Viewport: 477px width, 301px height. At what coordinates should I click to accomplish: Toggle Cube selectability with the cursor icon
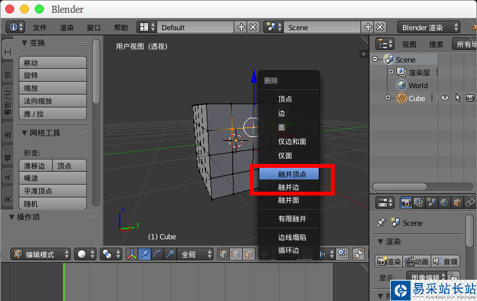458,98
